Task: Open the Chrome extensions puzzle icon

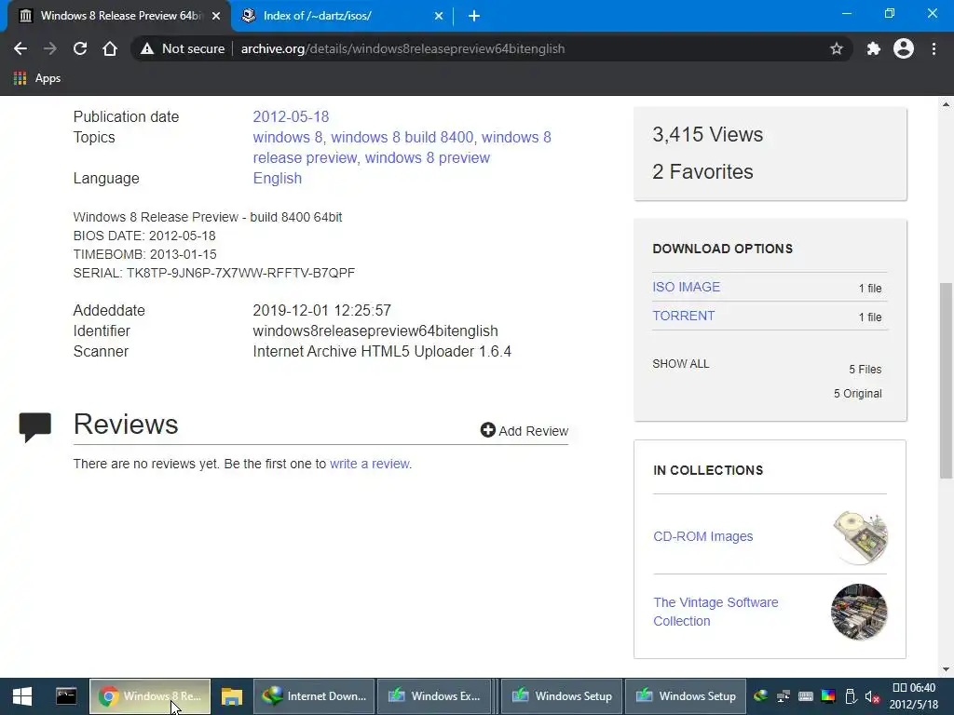Action: pyautogui.click(x=874, y=48)
